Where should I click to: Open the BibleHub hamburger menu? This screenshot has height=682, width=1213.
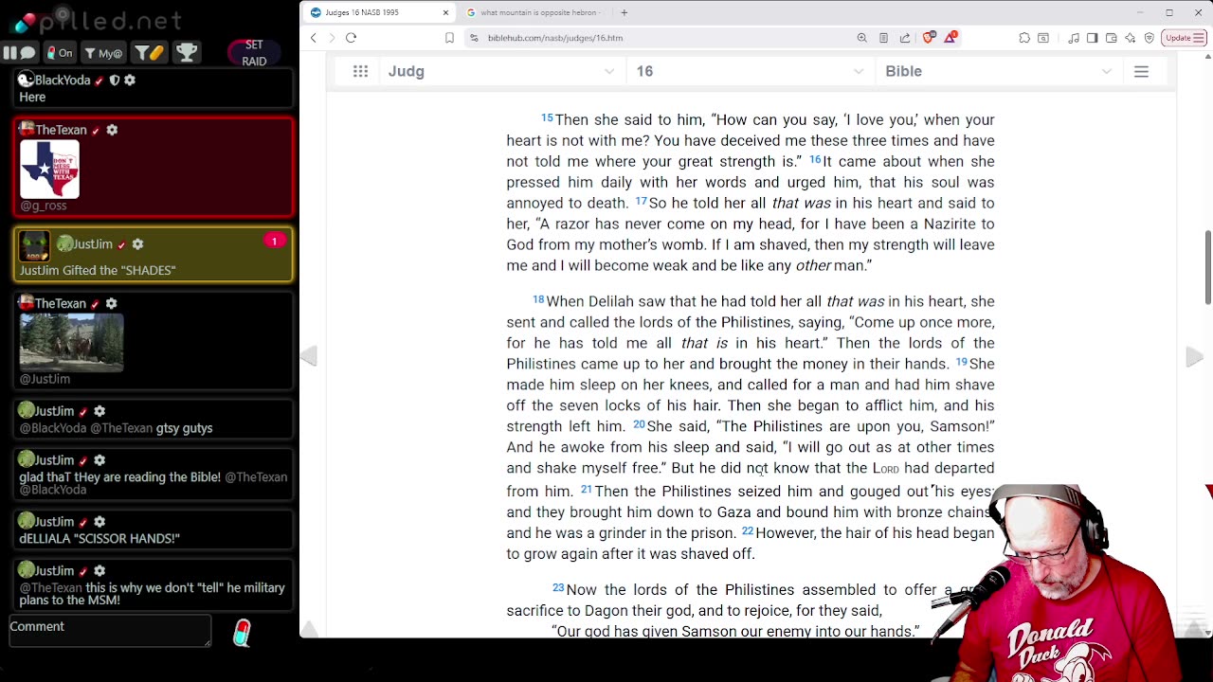coord(1141,71)
